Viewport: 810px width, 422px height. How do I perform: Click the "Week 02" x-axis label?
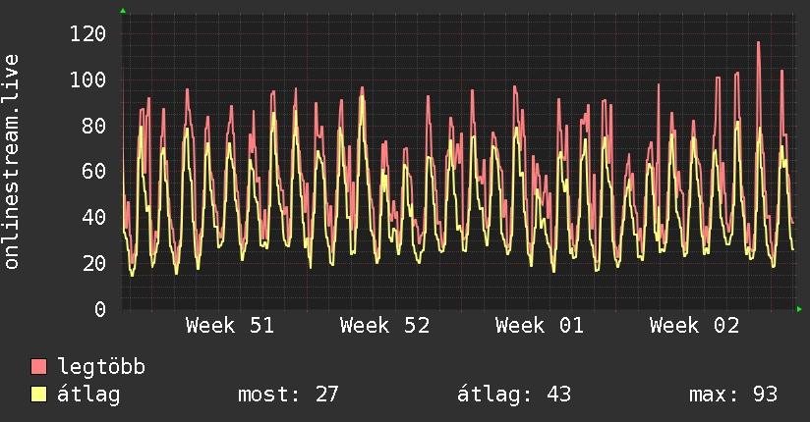[x=694, y=326]
